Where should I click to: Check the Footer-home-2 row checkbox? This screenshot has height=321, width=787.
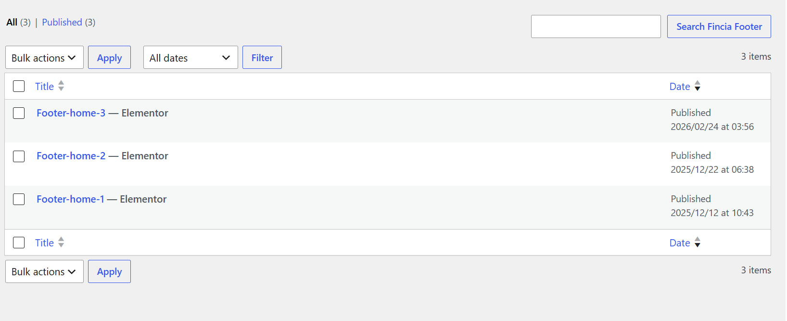(19, 156)
